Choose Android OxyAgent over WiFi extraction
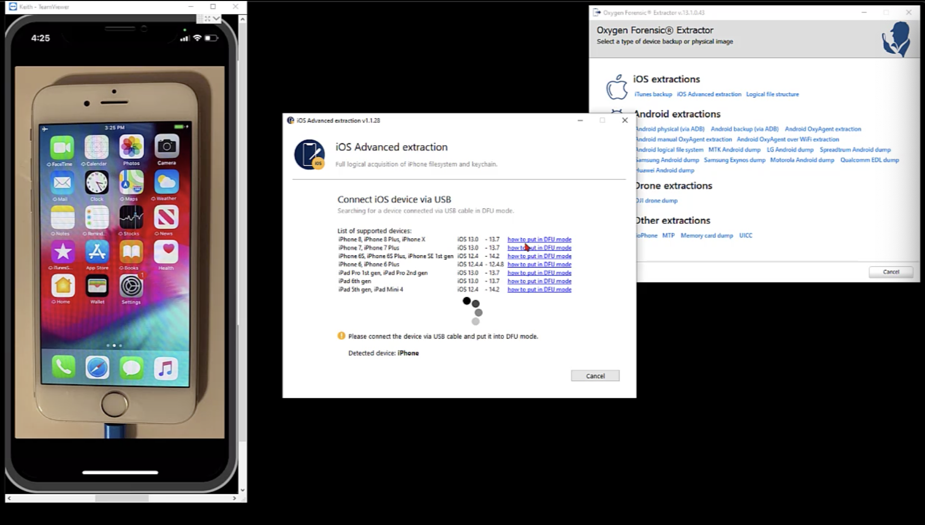925x525 pixels. (788, 139)
